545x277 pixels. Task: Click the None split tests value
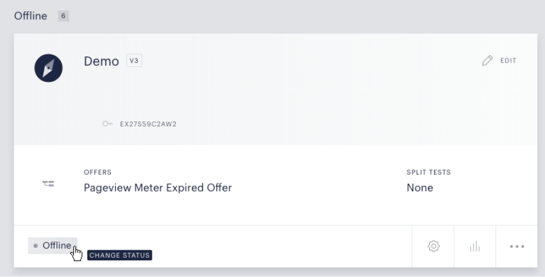420,188
